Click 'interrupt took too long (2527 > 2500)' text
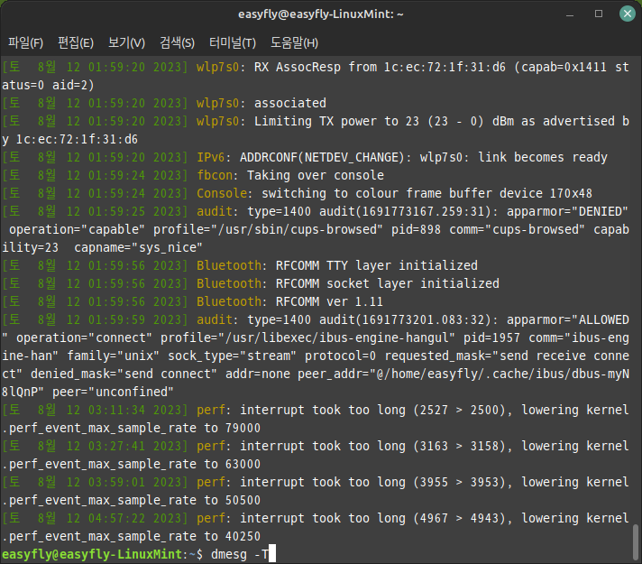Image resolution: width=642 pixels, height=564 pixels. tap(373, 410)
